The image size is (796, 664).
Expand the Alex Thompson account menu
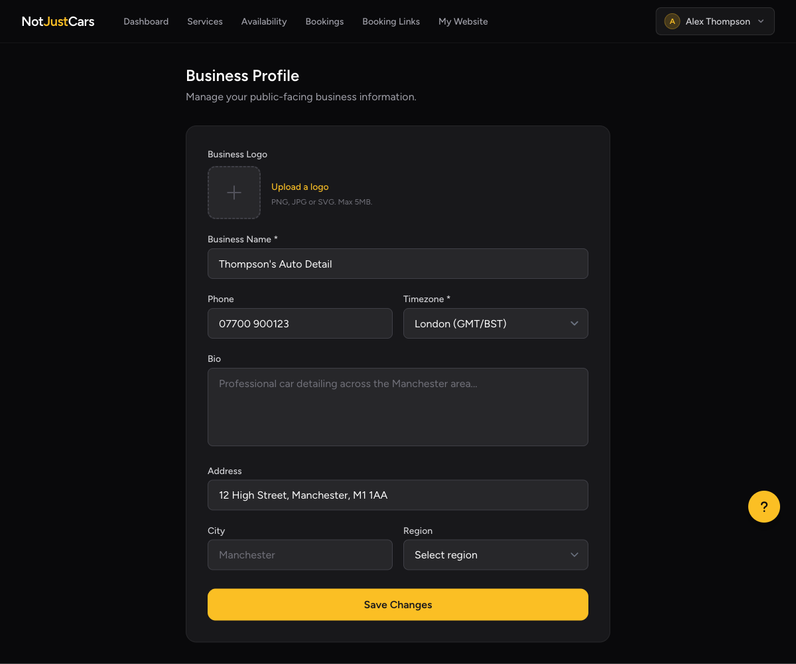pos(715,21)
